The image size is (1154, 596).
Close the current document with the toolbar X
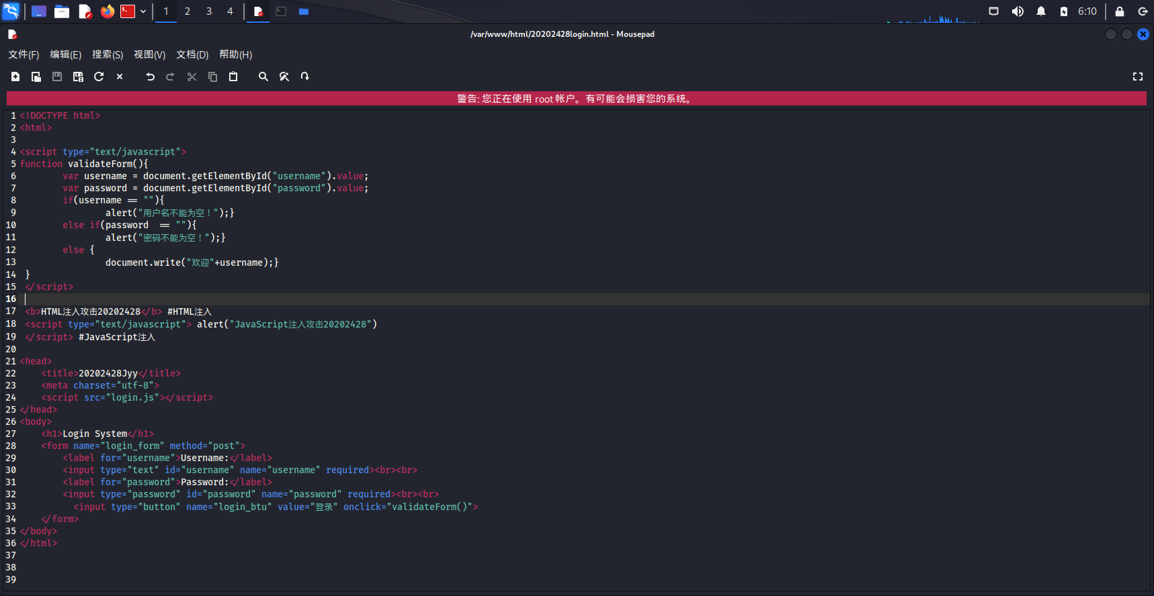pyautogui.click(x=120, y=77)
